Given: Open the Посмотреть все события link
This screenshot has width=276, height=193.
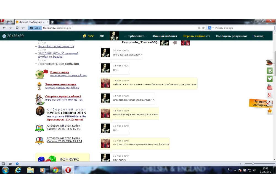Looking at the screenshot, I should point(59,64).
